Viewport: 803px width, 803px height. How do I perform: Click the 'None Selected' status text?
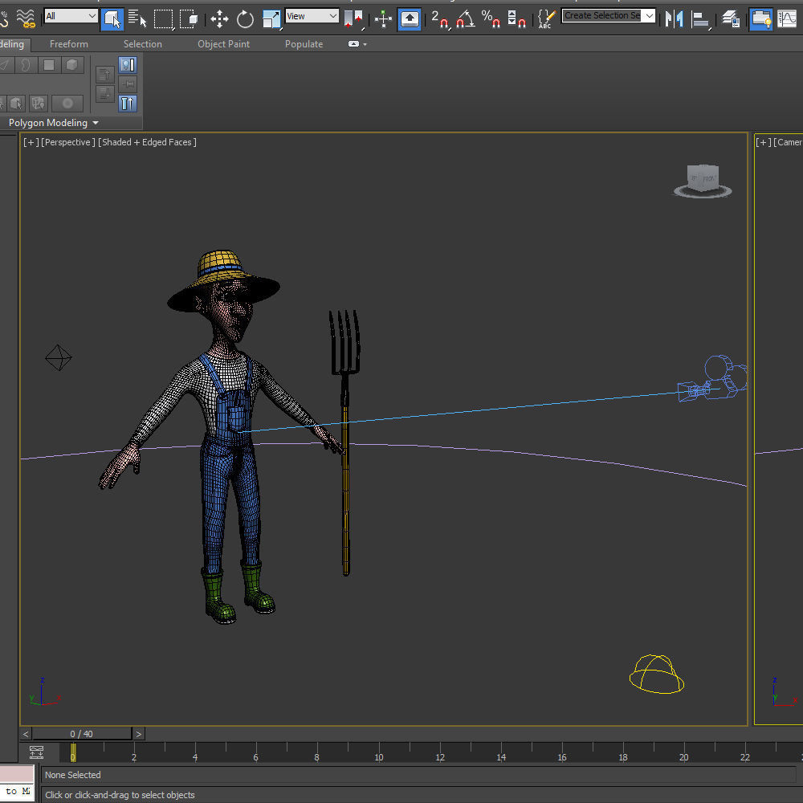coord(73,775)
